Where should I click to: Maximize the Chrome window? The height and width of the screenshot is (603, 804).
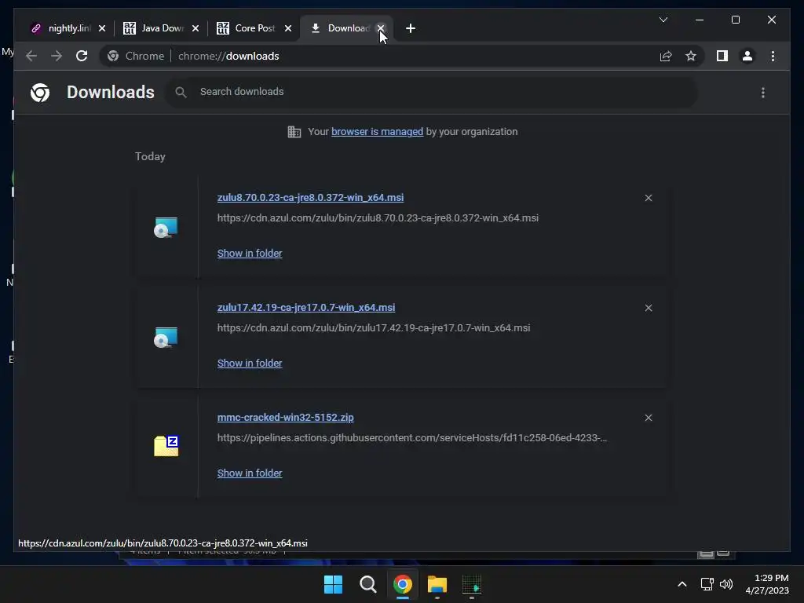(735, 20)
